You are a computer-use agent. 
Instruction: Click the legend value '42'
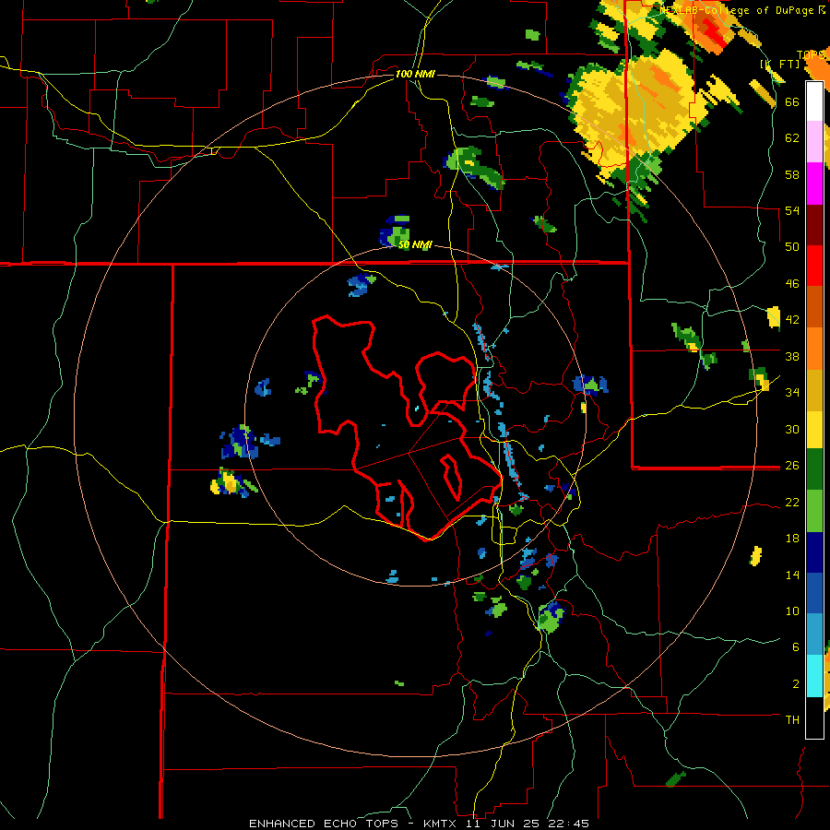pyautogui.click(x=792, y=320)
